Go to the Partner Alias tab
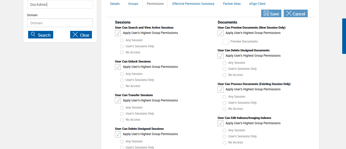346x149 pixels. [232, 4]
